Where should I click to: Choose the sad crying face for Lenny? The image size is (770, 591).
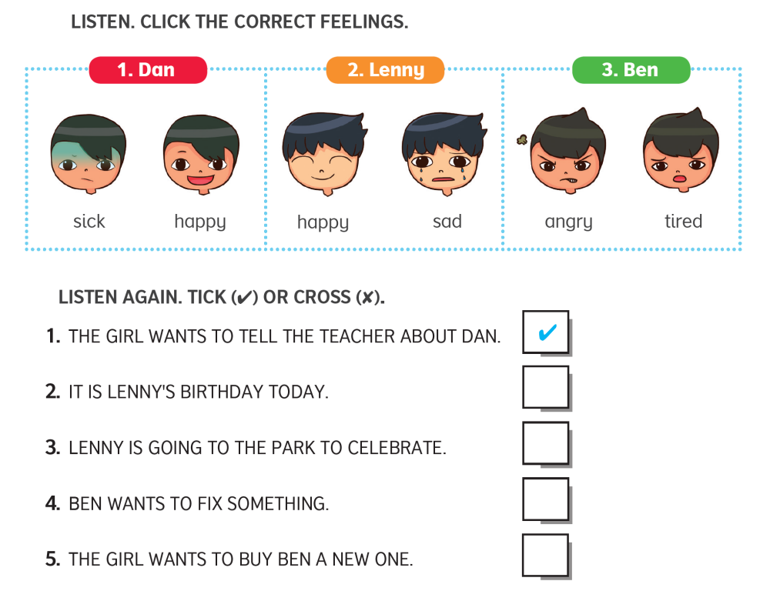(x=447, y=154)
